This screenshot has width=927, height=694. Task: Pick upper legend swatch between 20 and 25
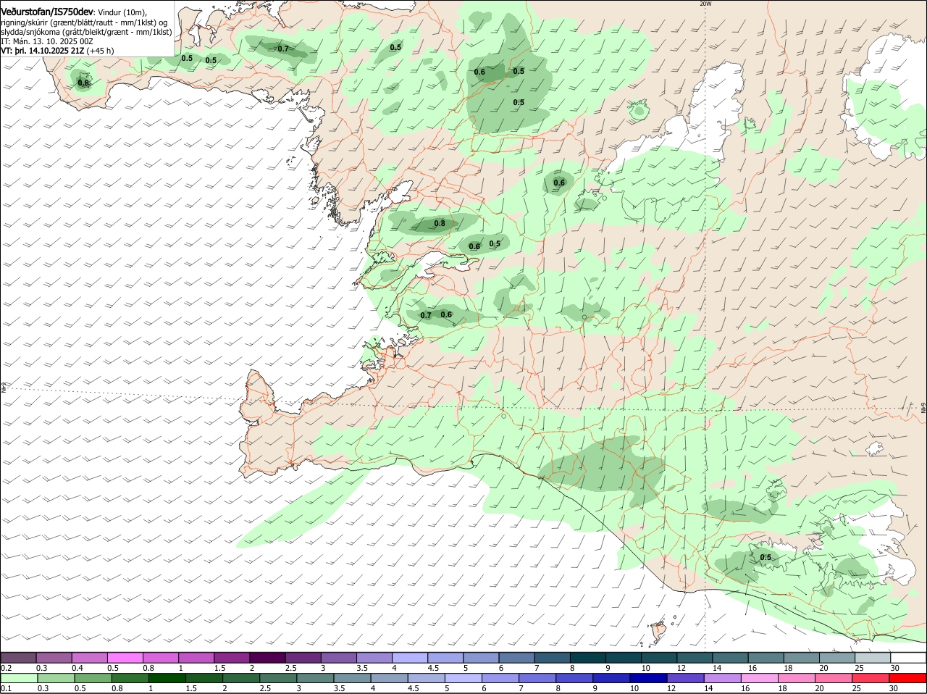point(837,657)
